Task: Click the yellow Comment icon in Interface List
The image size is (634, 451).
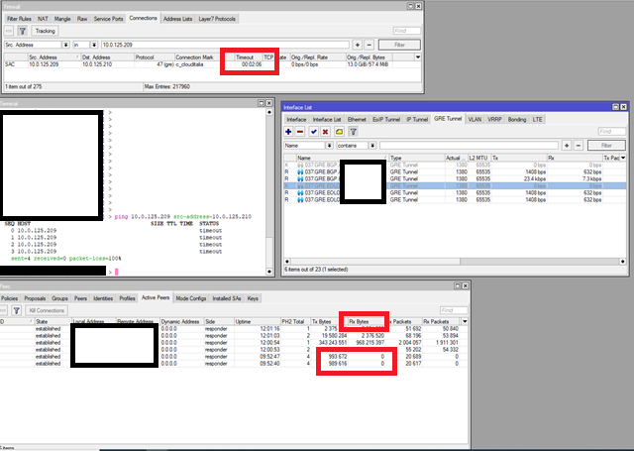Action: click(339, 132)
